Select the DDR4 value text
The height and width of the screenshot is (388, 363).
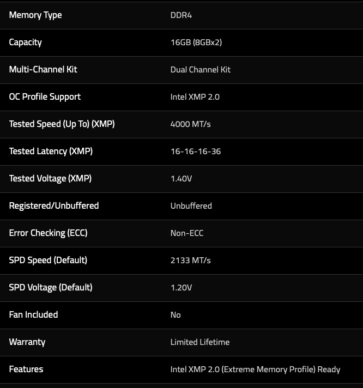pyautogui.click(x=181, y=15)
